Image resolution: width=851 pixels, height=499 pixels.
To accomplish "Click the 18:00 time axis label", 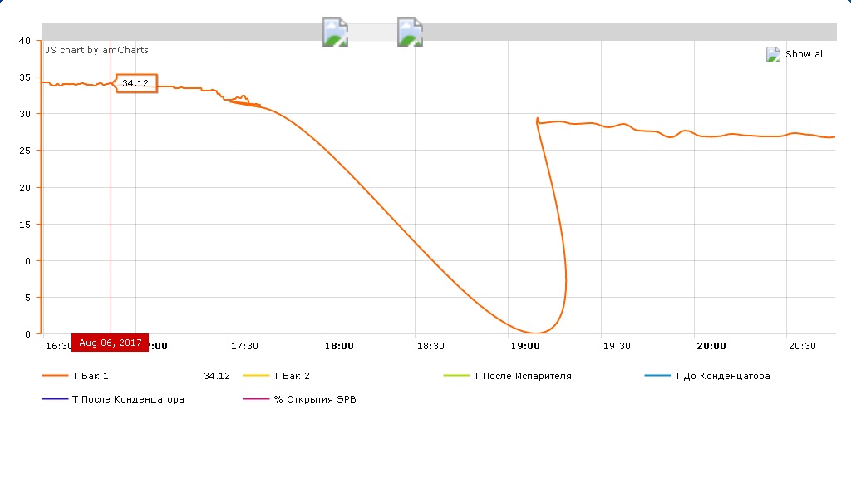I will click(339, 346).
